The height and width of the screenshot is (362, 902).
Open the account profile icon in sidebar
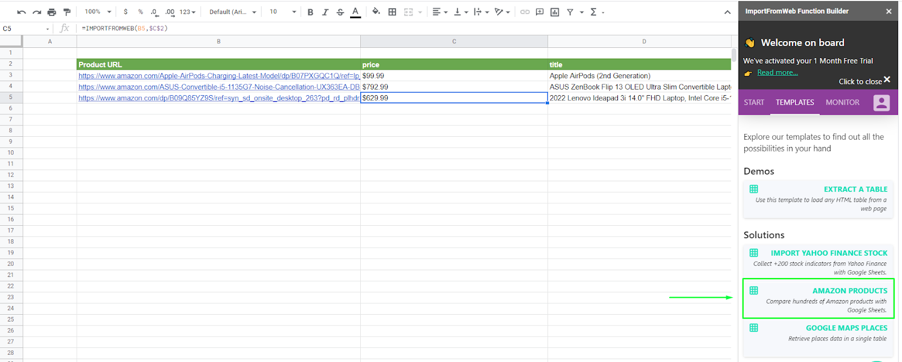tap(881, 102)
